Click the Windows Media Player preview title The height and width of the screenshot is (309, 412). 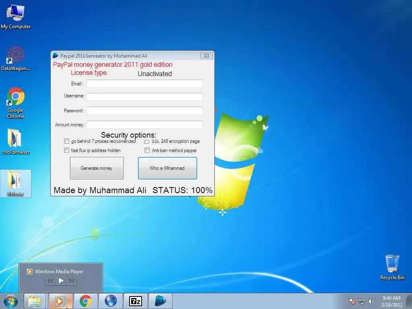point(59,272)
